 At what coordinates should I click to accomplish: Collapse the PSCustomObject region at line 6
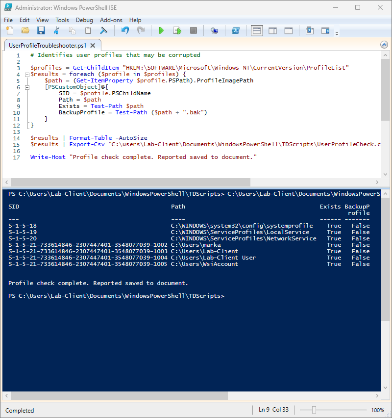(x=27, y=86)
